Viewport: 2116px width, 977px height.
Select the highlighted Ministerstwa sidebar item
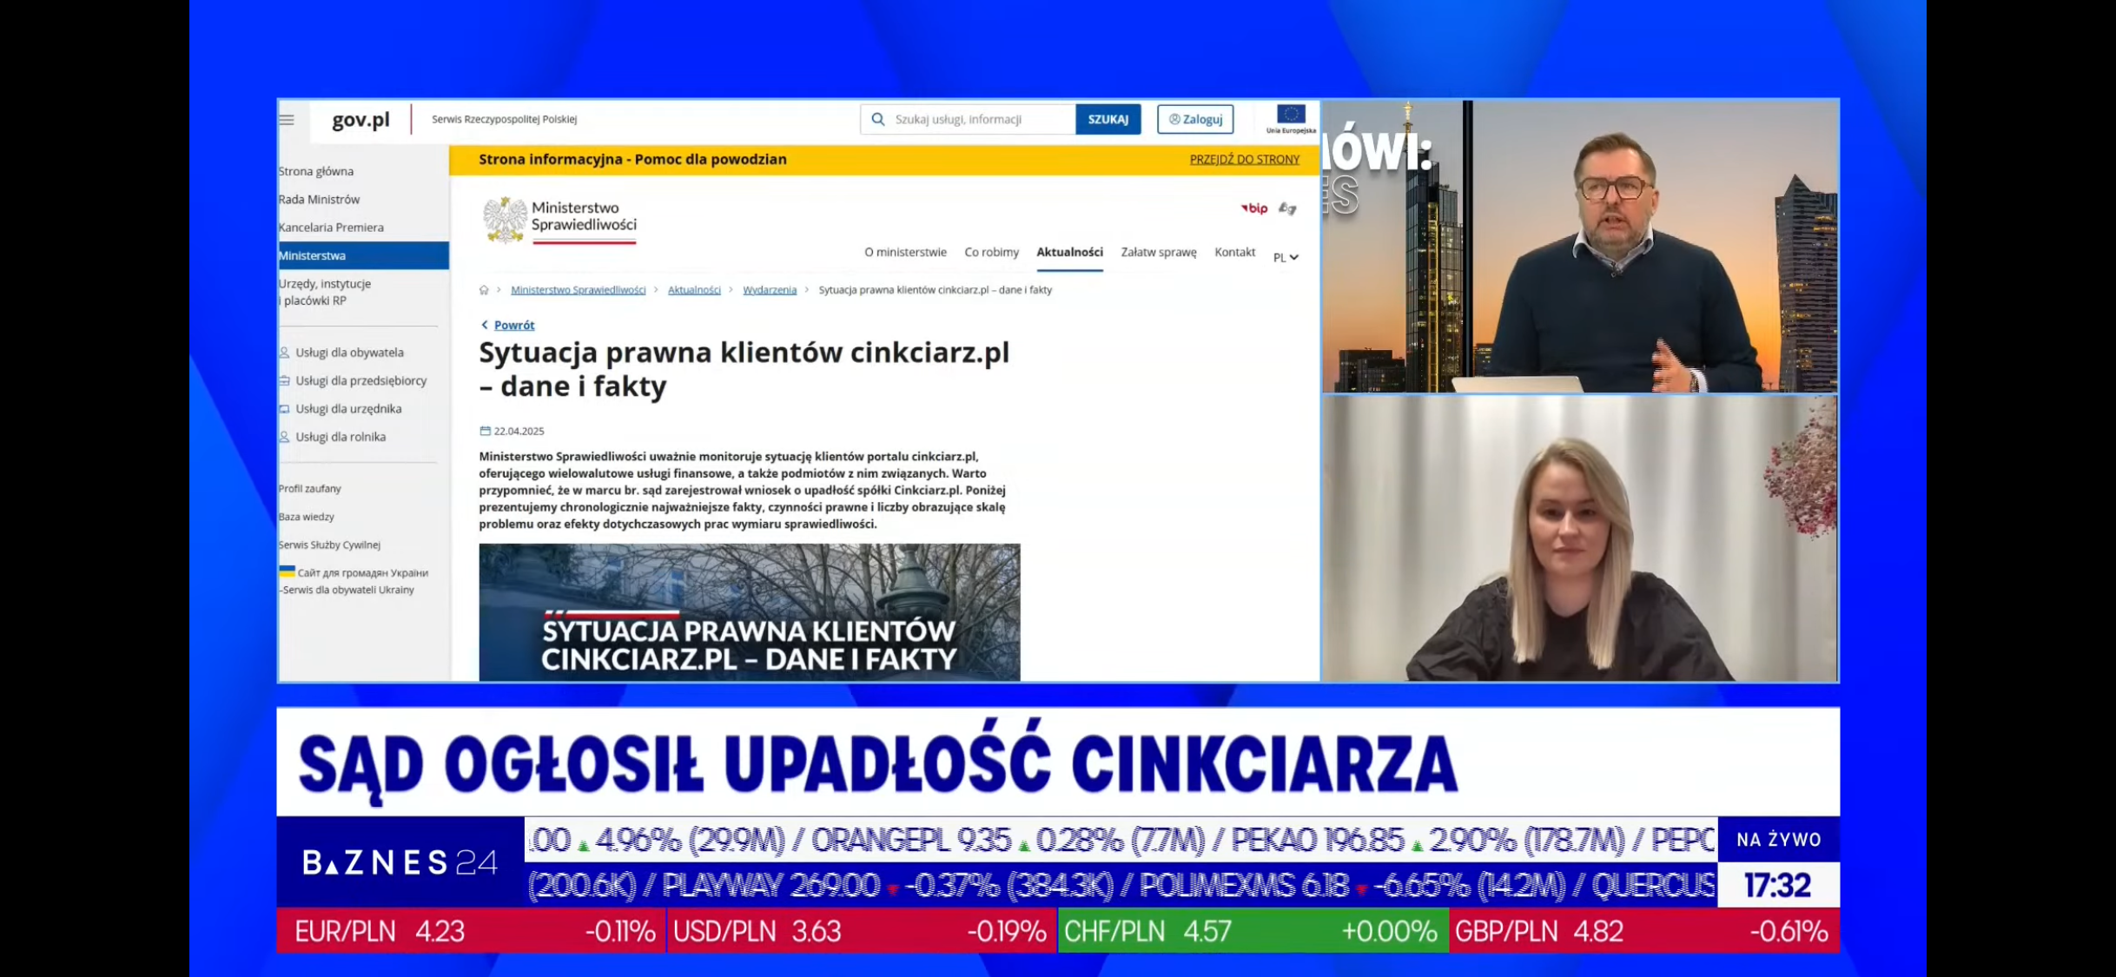coord(363,255)
